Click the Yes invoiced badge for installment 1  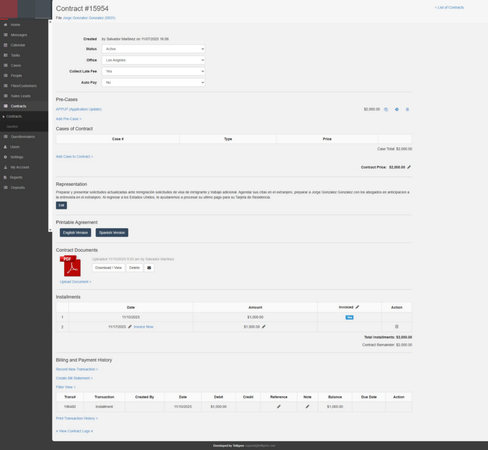(x=349, y=318)
